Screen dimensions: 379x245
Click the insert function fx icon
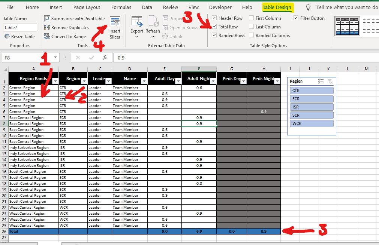[x=105, y=58]
